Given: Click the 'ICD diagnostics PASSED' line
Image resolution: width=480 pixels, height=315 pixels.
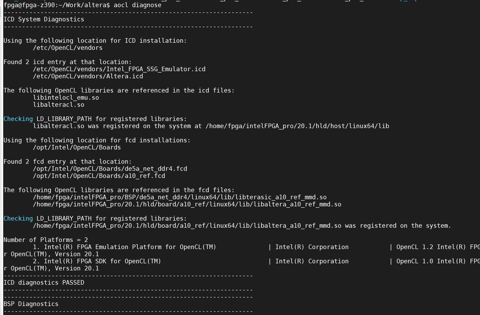Looking at the screenshot, I should tap(44, 282).
